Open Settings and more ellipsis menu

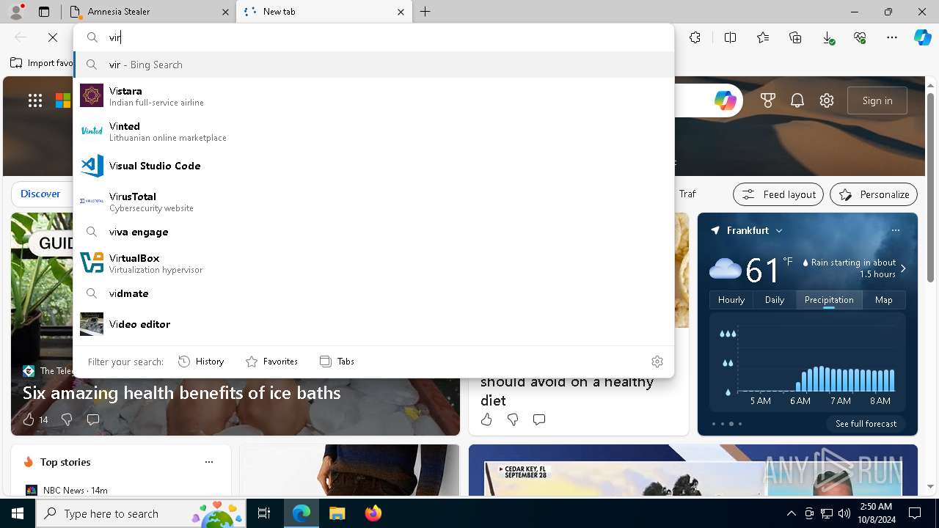point(892,37)
